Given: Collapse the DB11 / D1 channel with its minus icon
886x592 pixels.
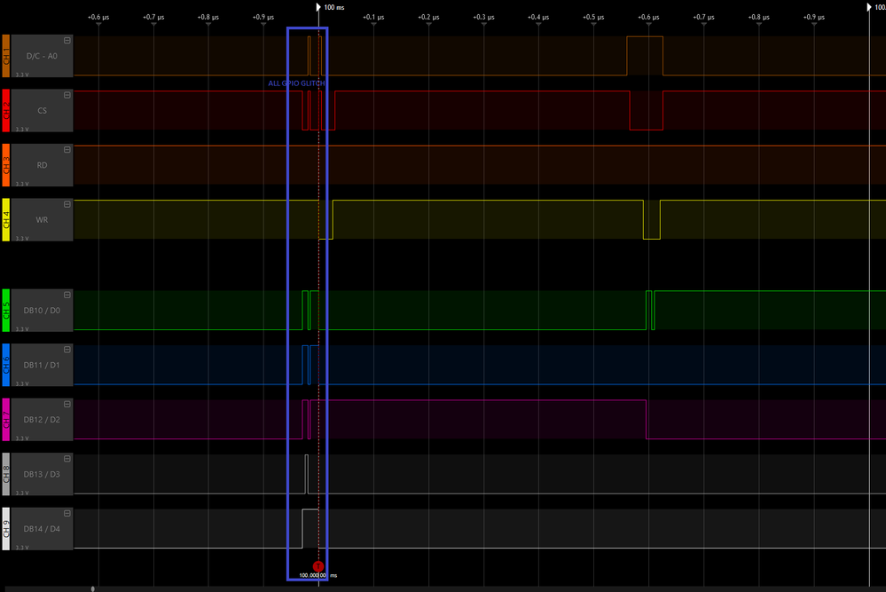Looking at the screenshot, I should click(x=67, y=350).
